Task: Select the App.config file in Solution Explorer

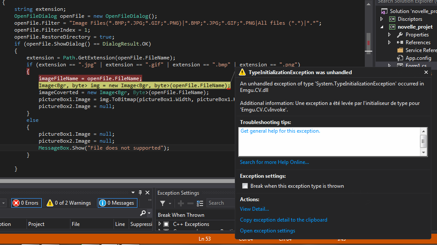Action: click(x=418, y=58)
